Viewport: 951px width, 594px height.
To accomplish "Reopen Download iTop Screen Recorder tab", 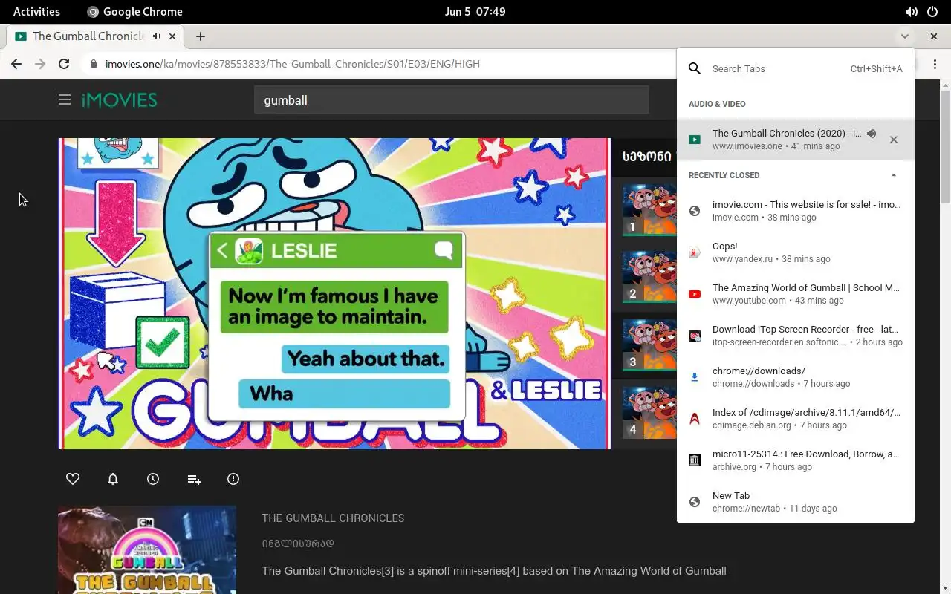I will [796, 336].
